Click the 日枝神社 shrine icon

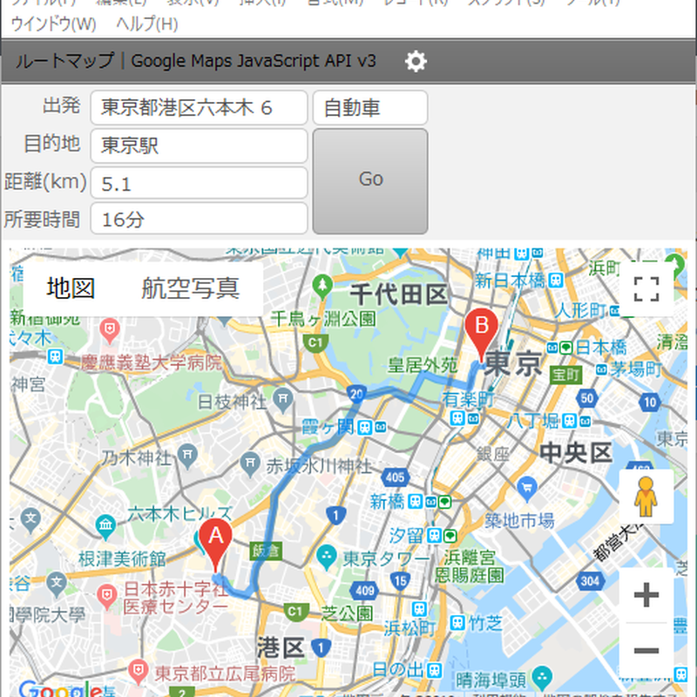tap(282, 399)
